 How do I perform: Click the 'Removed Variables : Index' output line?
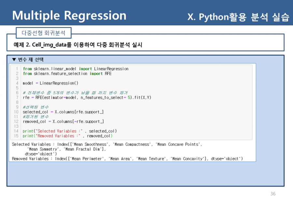click(x=127, y=159)
